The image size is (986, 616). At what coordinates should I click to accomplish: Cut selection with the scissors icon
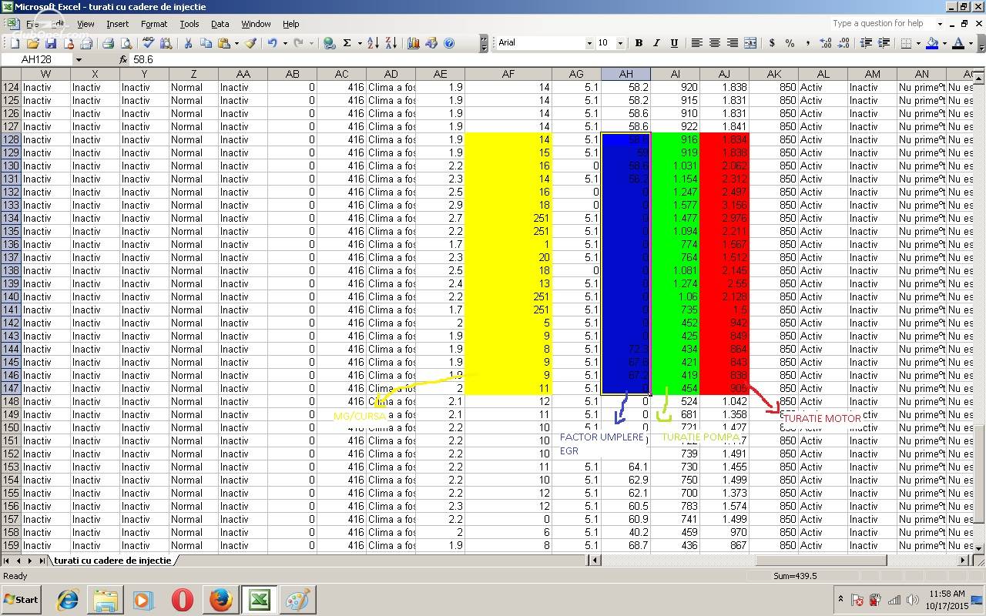pyautogui.click(x=188, y=43)
